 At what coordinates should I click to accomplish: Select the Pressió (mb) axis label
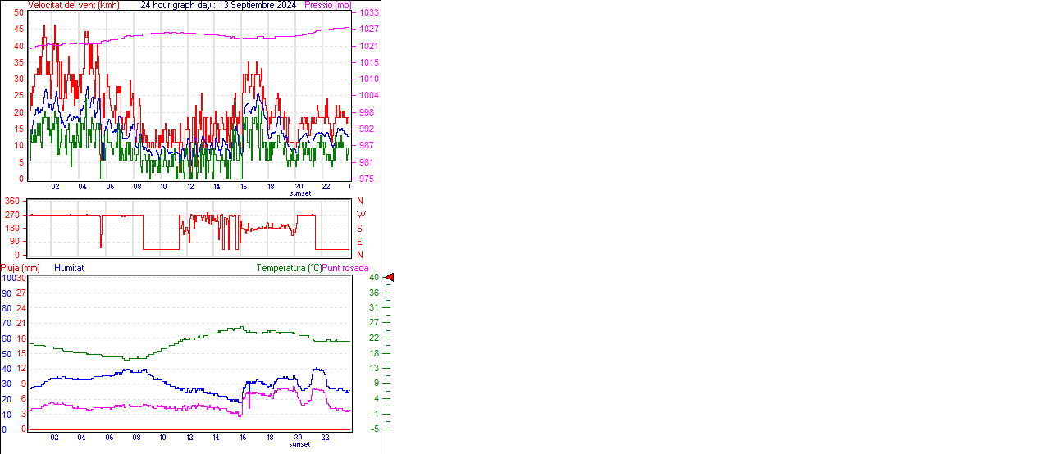point(326,5)
